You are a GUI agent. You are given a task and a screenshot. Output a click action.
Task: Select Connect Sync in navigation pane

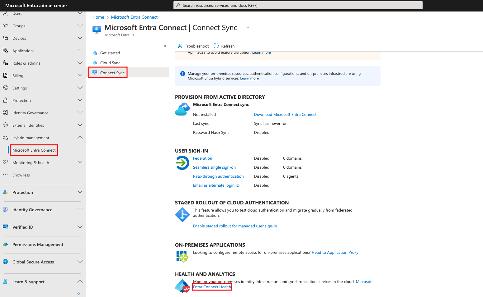point(112,73)
